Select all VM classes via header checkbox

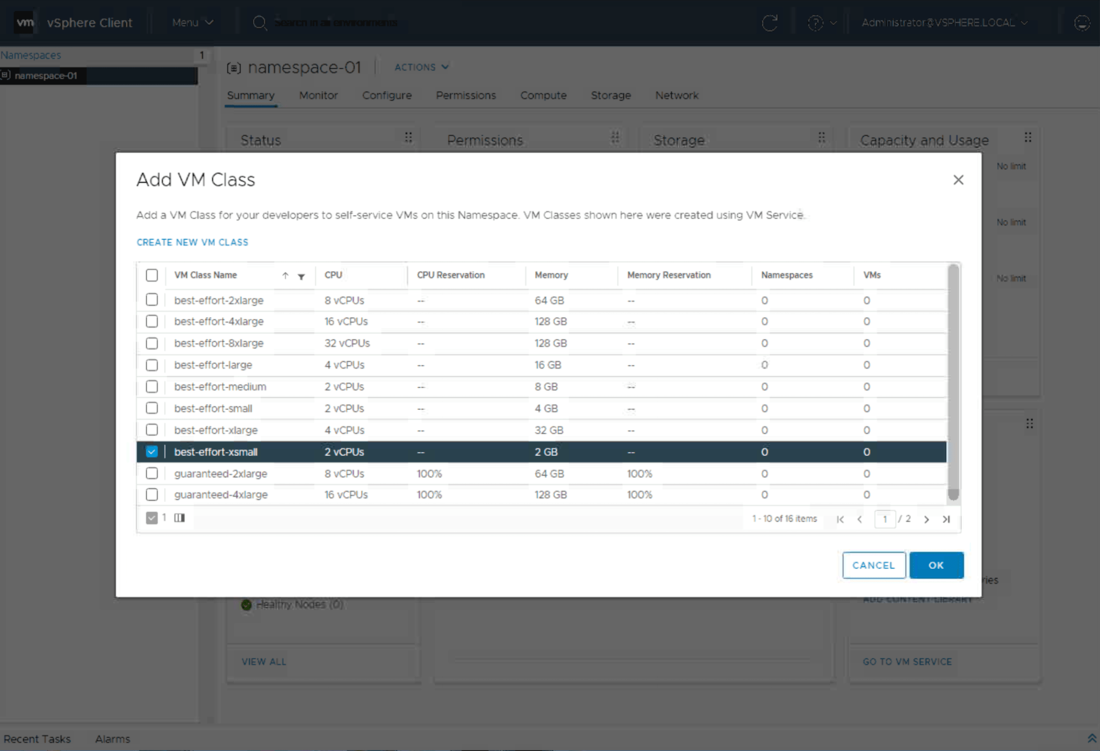click(x=152, y=275)
